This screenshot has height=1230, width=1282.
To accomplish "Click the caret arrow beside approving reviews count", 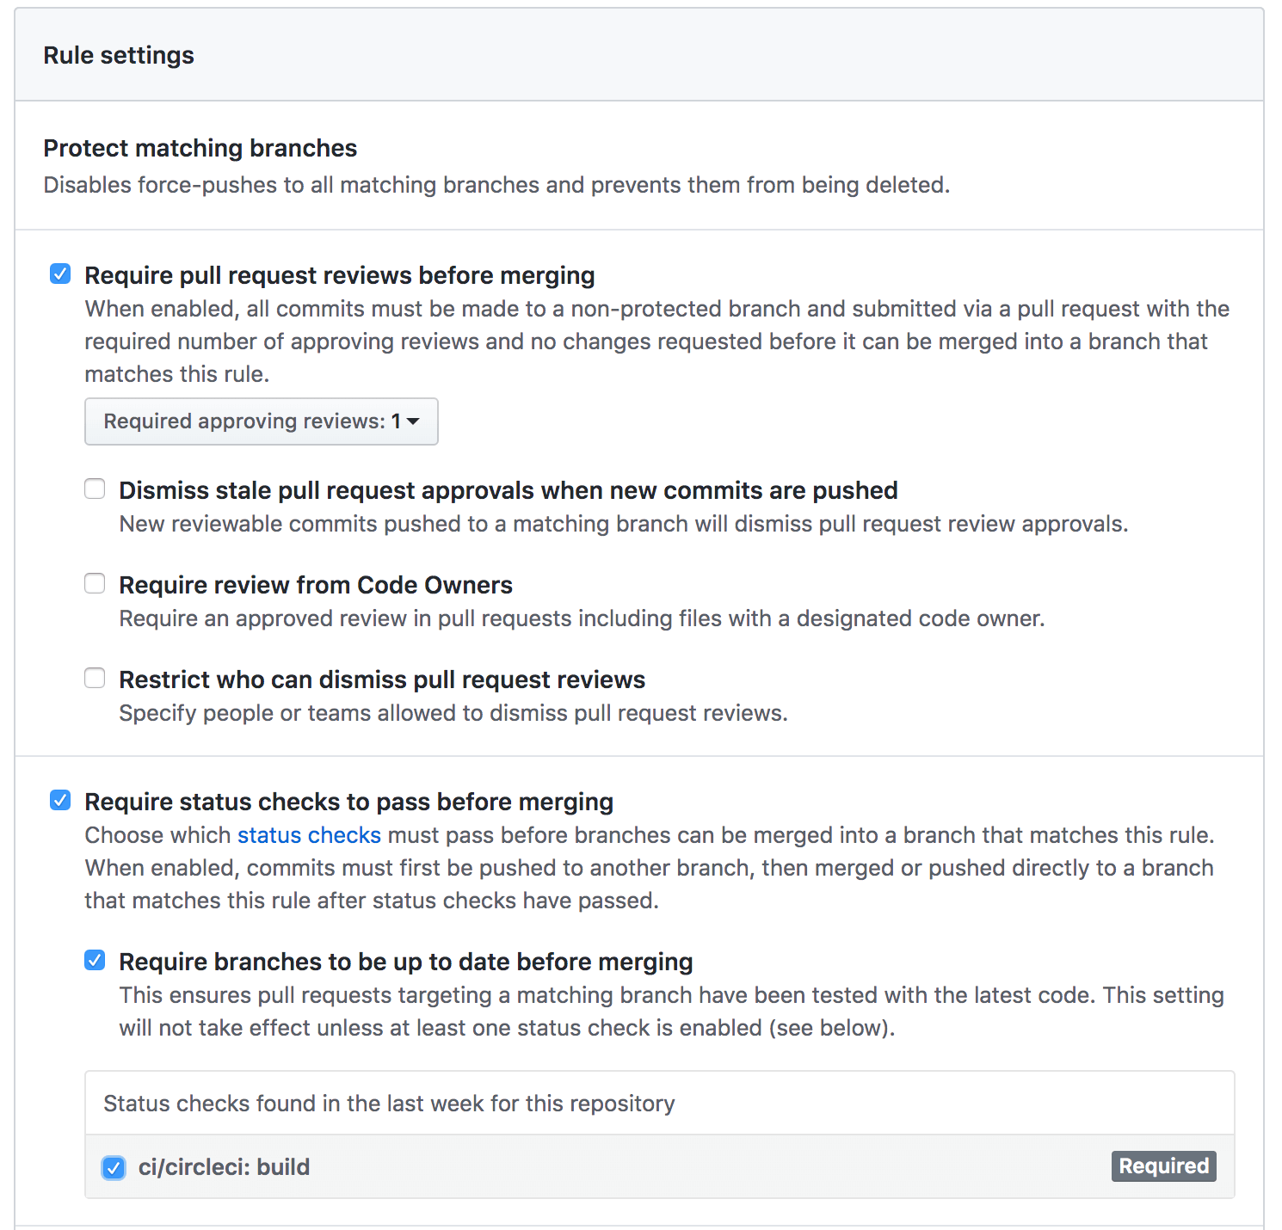I will click(413, 421).
